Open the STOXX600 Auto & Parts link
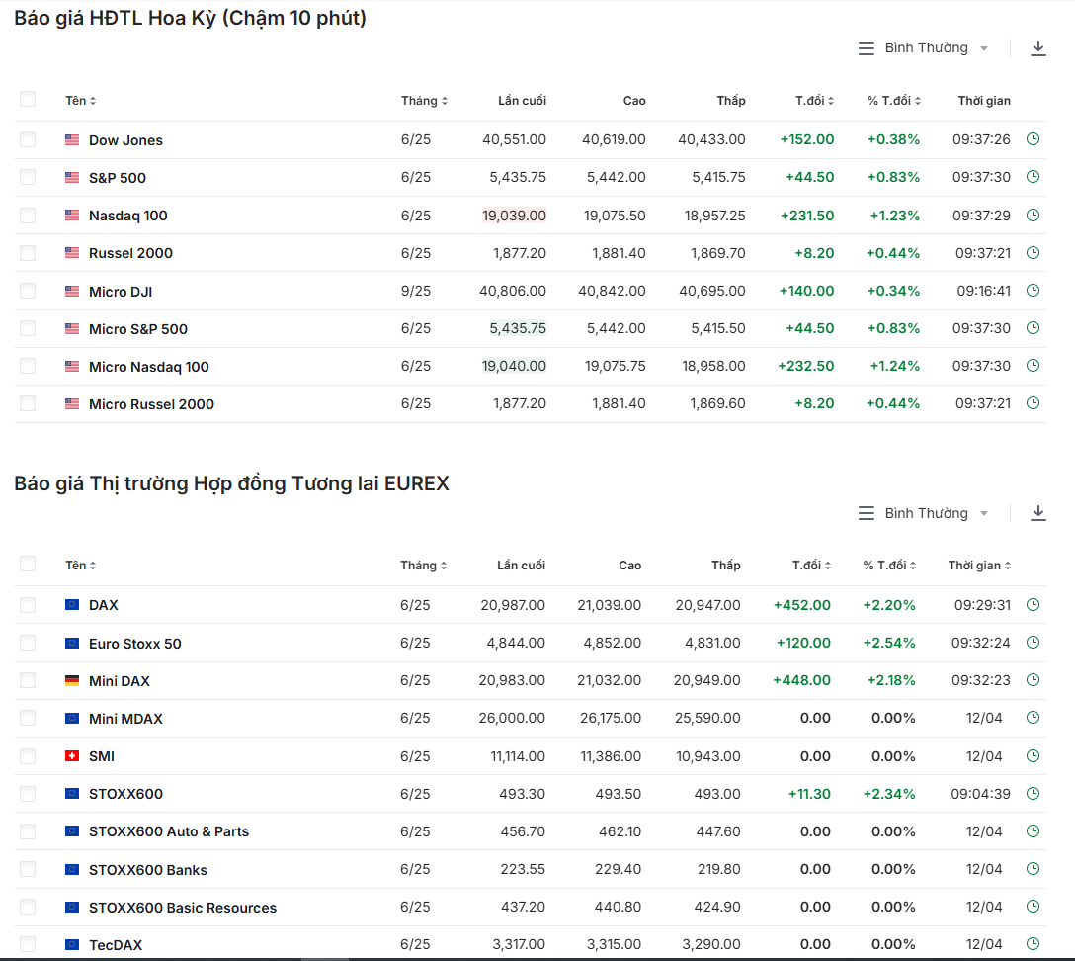 [x=169, y=831]
